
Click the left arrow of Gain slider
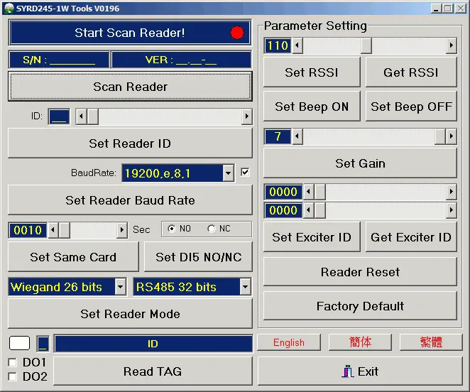297,136
